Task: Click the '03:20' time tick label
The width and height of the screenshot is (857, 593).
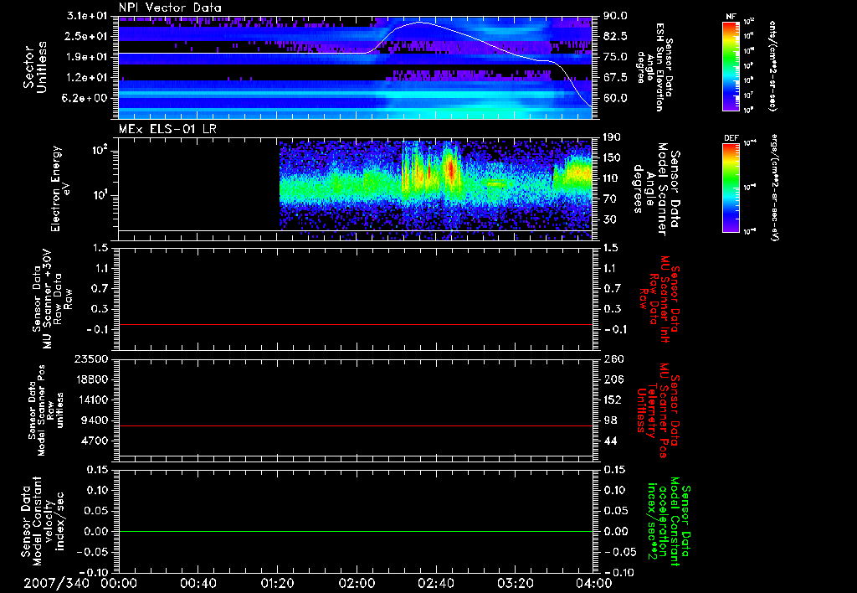Action: (515, 583)
